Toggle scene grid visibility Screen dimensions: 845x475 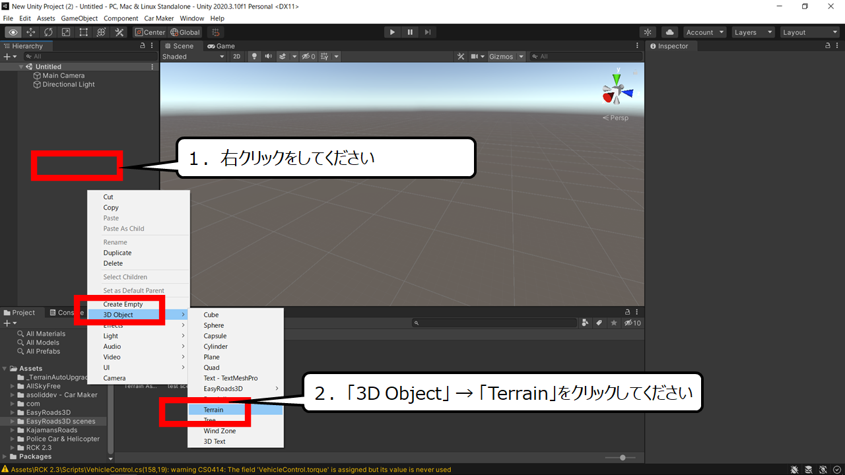tap(324, 57)
